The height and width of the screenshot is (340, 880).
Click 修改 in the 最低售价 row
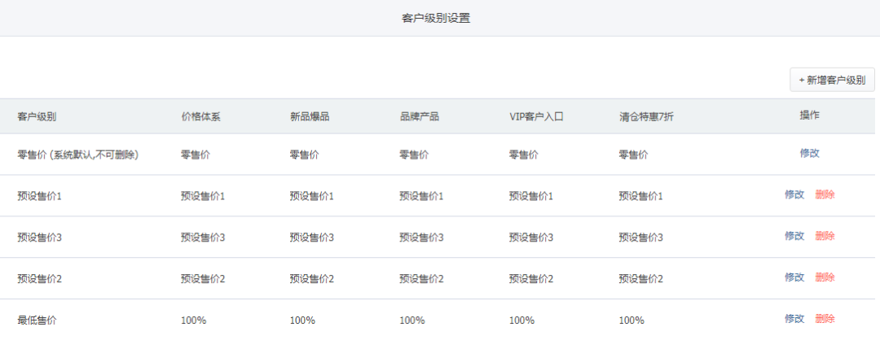click(x=794, y=319)
